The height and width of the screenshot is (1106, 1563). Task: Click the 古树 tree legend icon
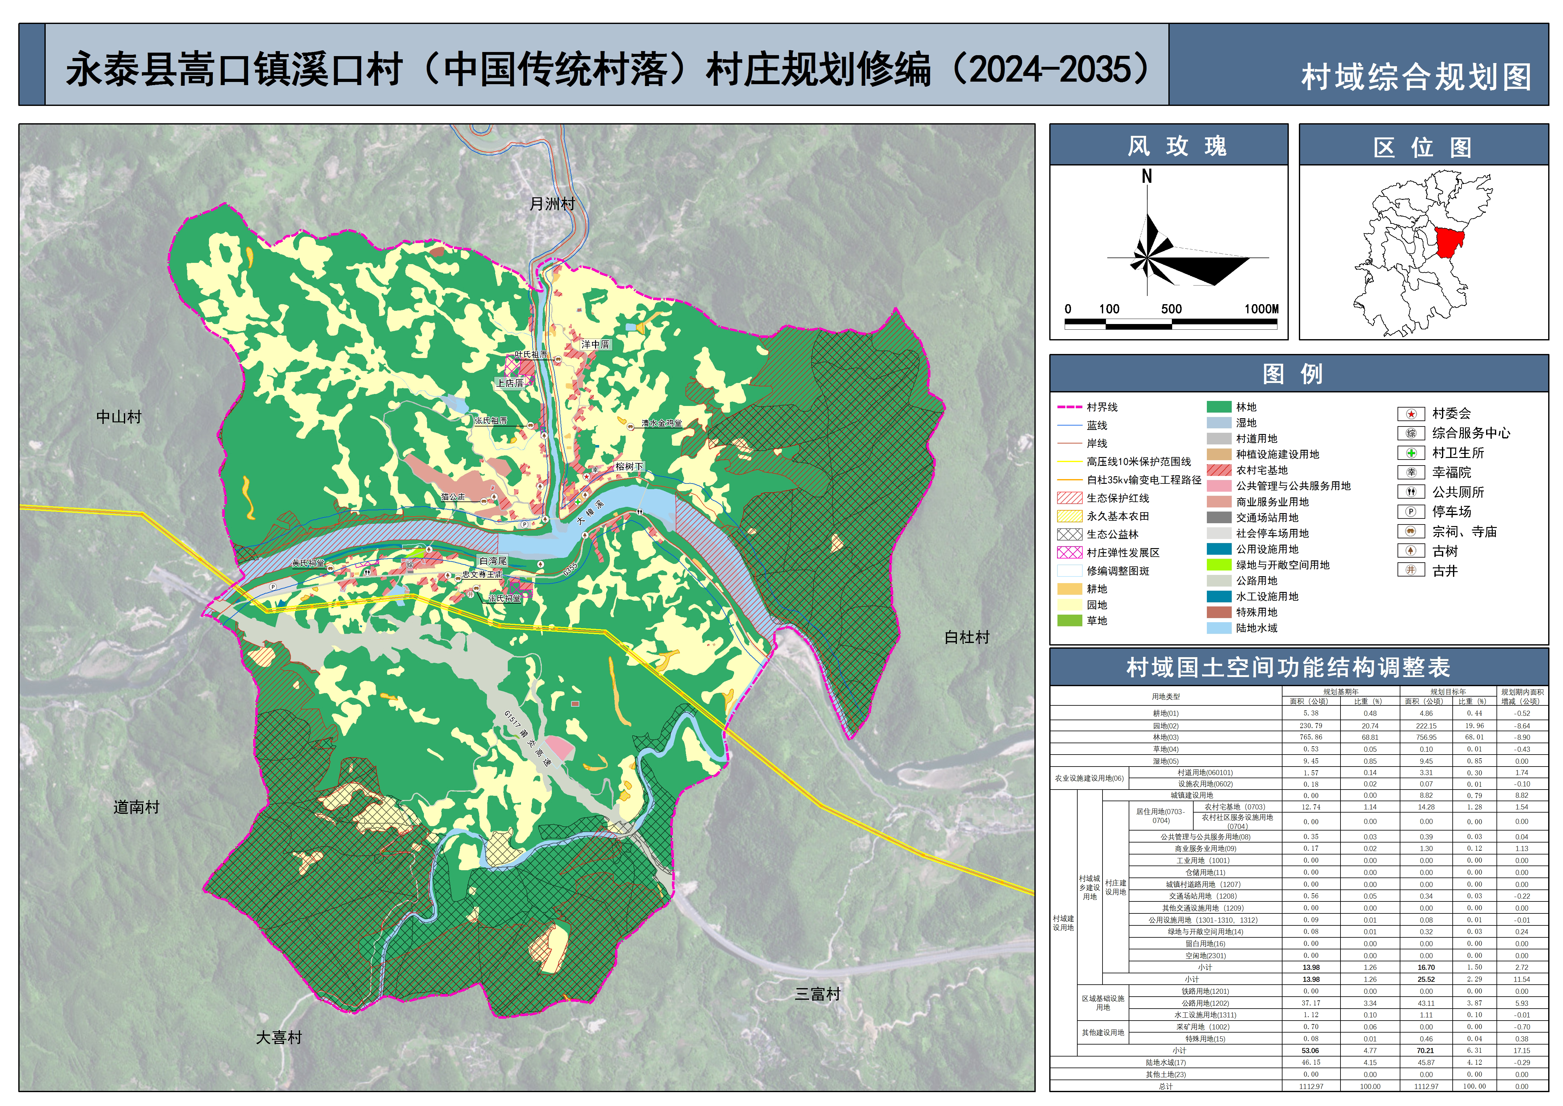pos(1410,552)
